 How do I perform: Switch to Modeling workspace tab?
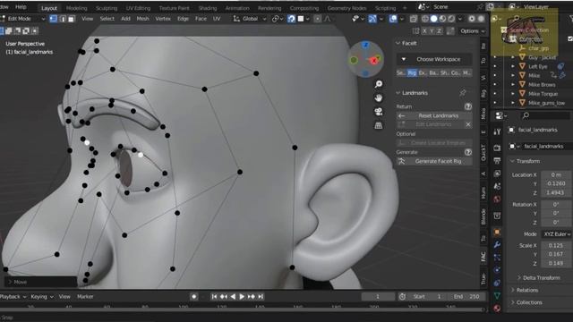coord(76,8)
